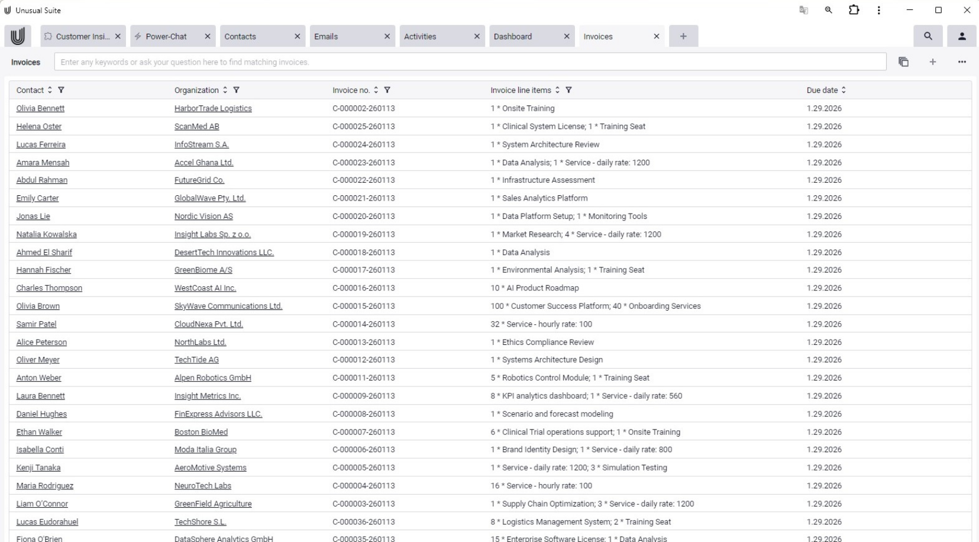This screenshot has height=542, width=979.
Task: Open the three-dot more options menu in Invoices toolbar
Action: click(x=962, y=62)
